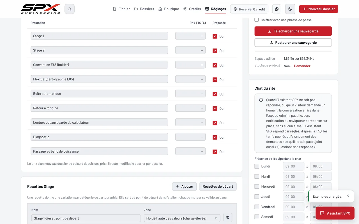Uncheck Proposée for Stage 2
The image size is (359, 224).
[215, 51]
